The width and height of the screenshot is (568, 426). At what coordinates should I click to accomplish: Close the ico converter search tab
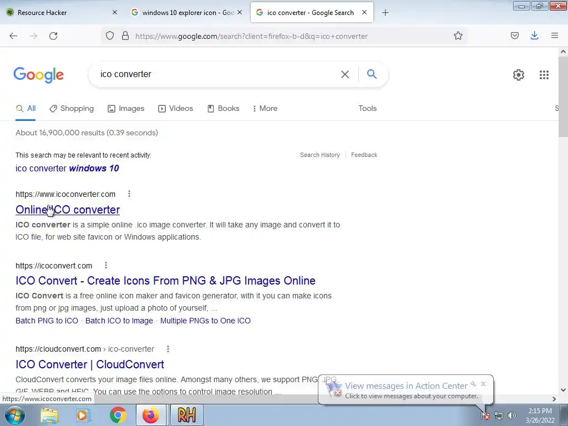pyautogui.click(x=364, y=12)
